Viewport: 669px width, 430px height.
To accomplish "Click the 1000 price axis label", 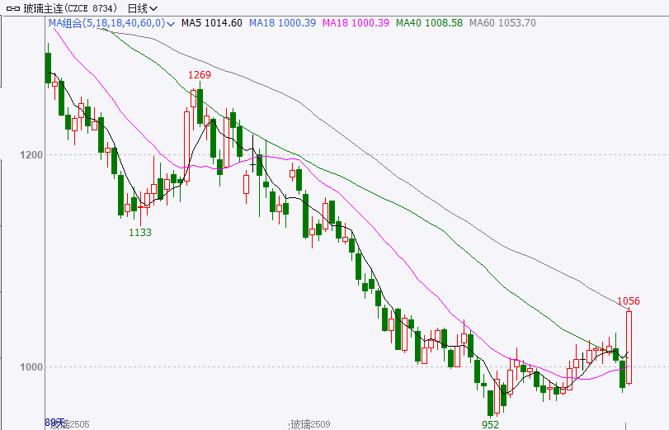I will [31, 366].
